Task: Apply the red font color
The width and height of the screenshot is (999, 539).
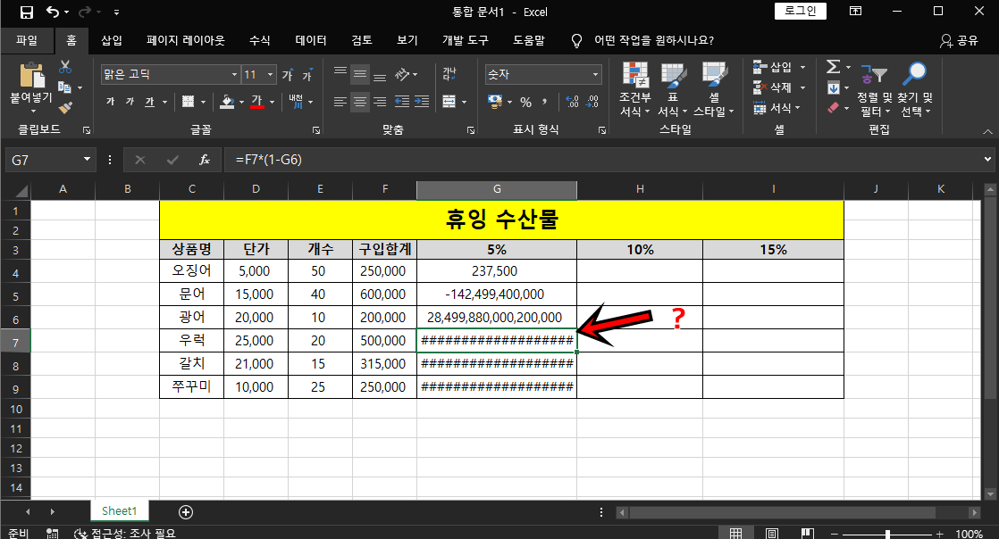Action: tap(257, 102)
